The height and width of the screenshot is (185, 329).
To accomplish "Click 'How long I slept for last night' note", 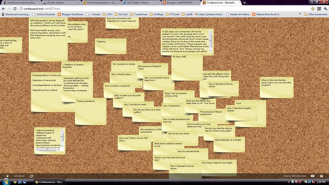I will coord(219,167).
